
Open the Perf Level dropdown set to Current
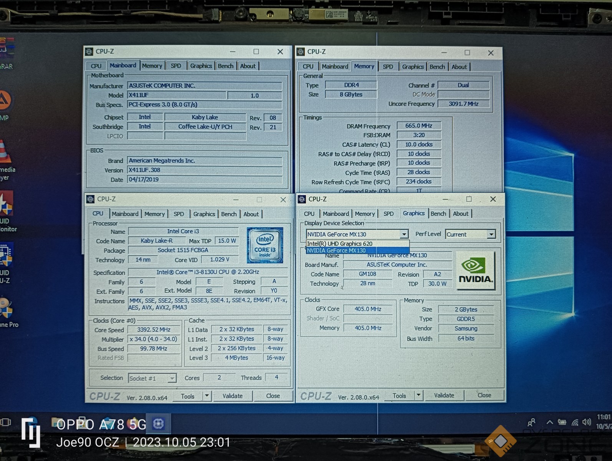point(470,234)
